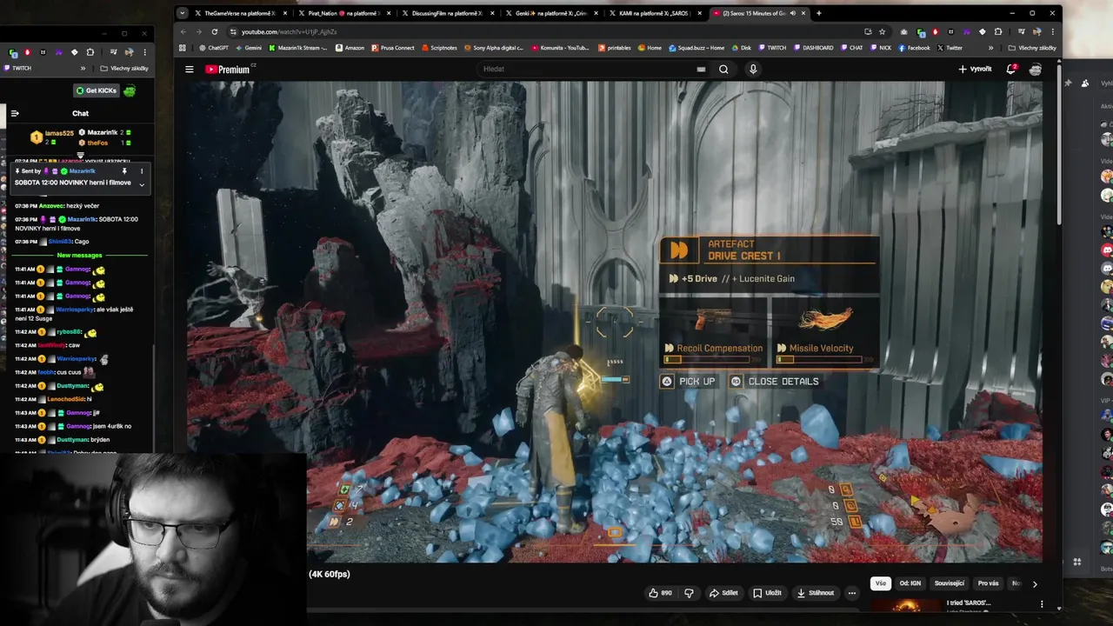Screen dimensions: 1113x626
Task: Save the video with Uložit
Action: point(767,593)
